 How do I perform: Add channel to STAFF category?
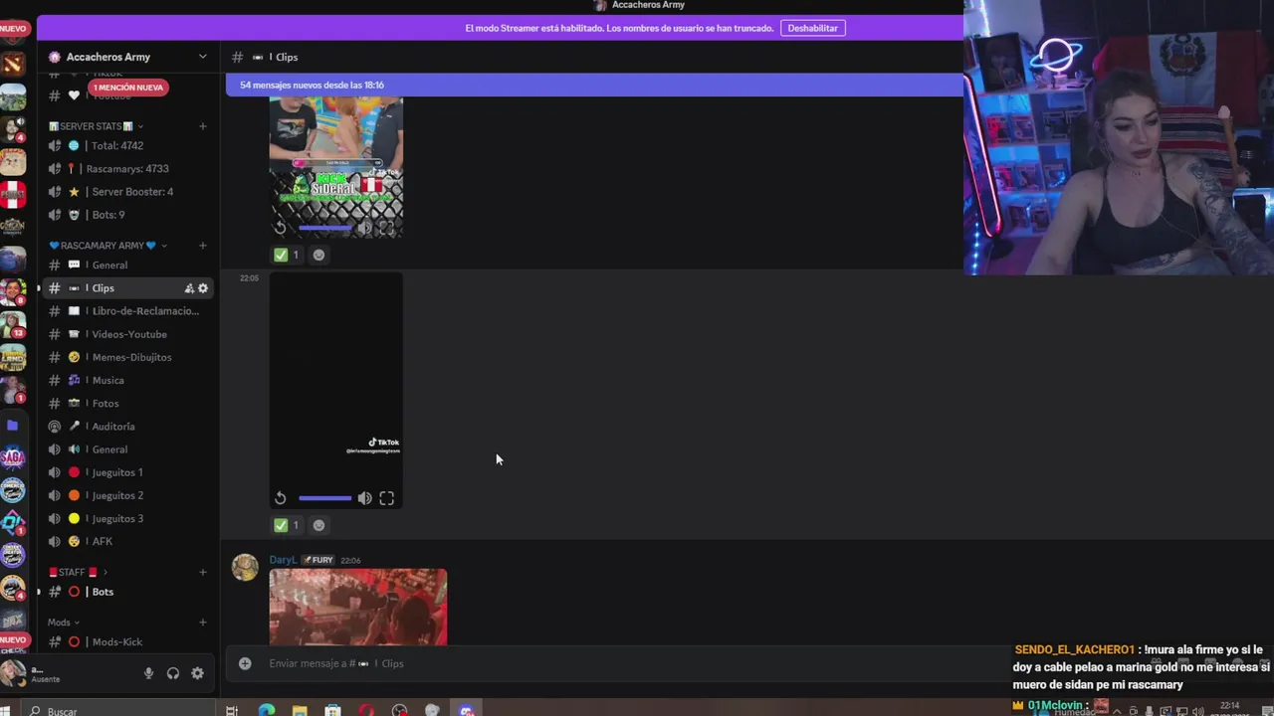(203, 572)
